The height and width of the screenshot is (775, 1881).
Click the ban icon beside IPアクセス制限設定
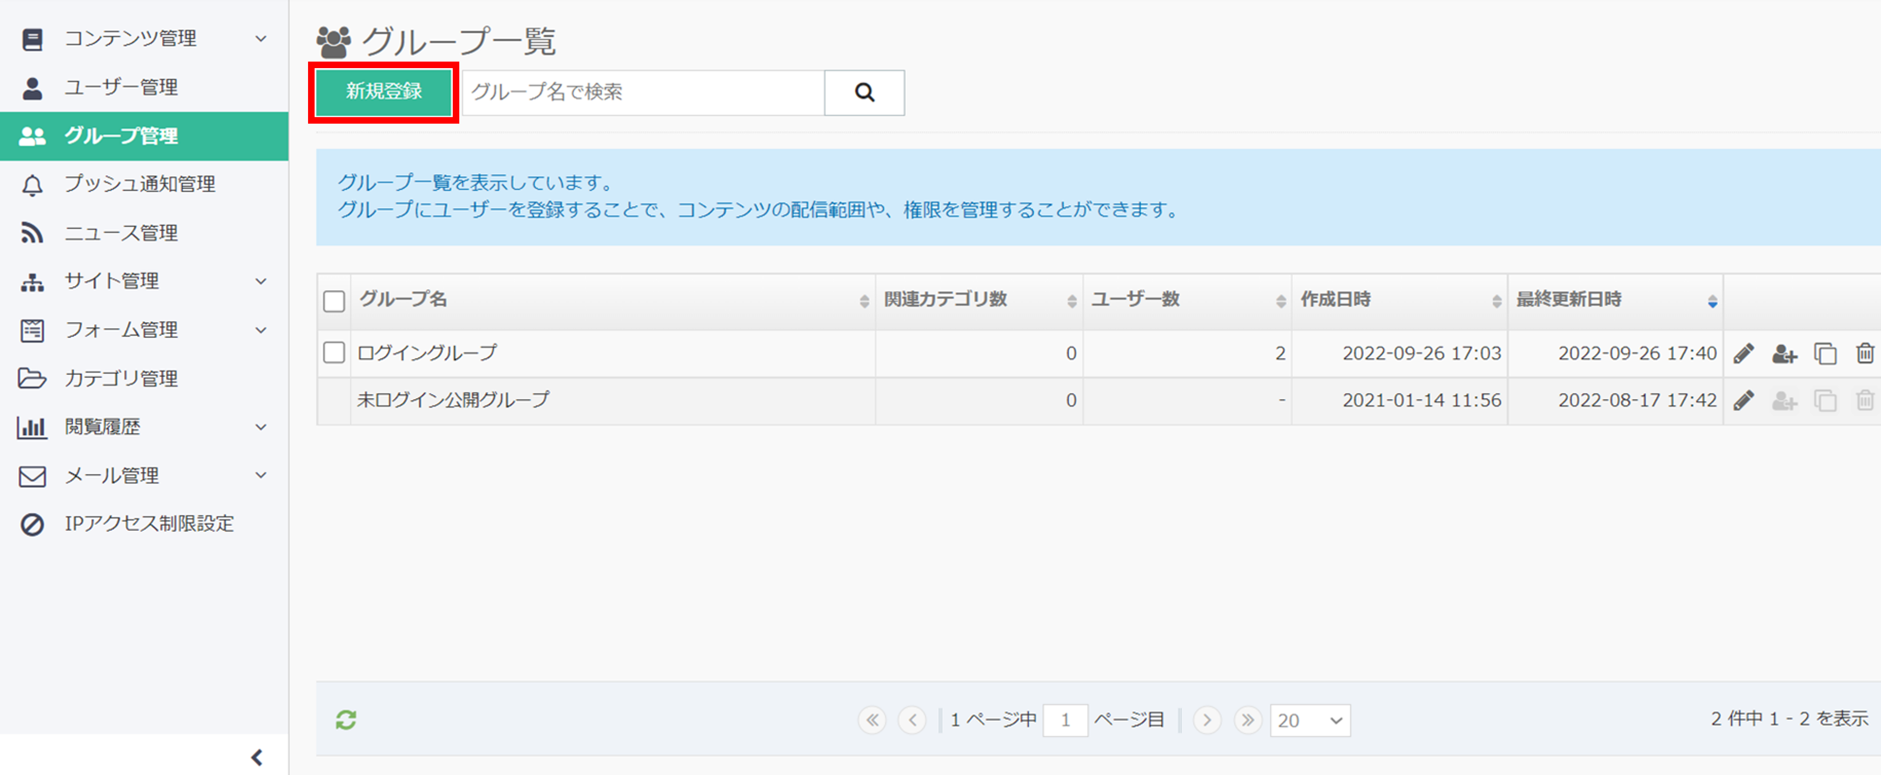click(x=32, y=524)
